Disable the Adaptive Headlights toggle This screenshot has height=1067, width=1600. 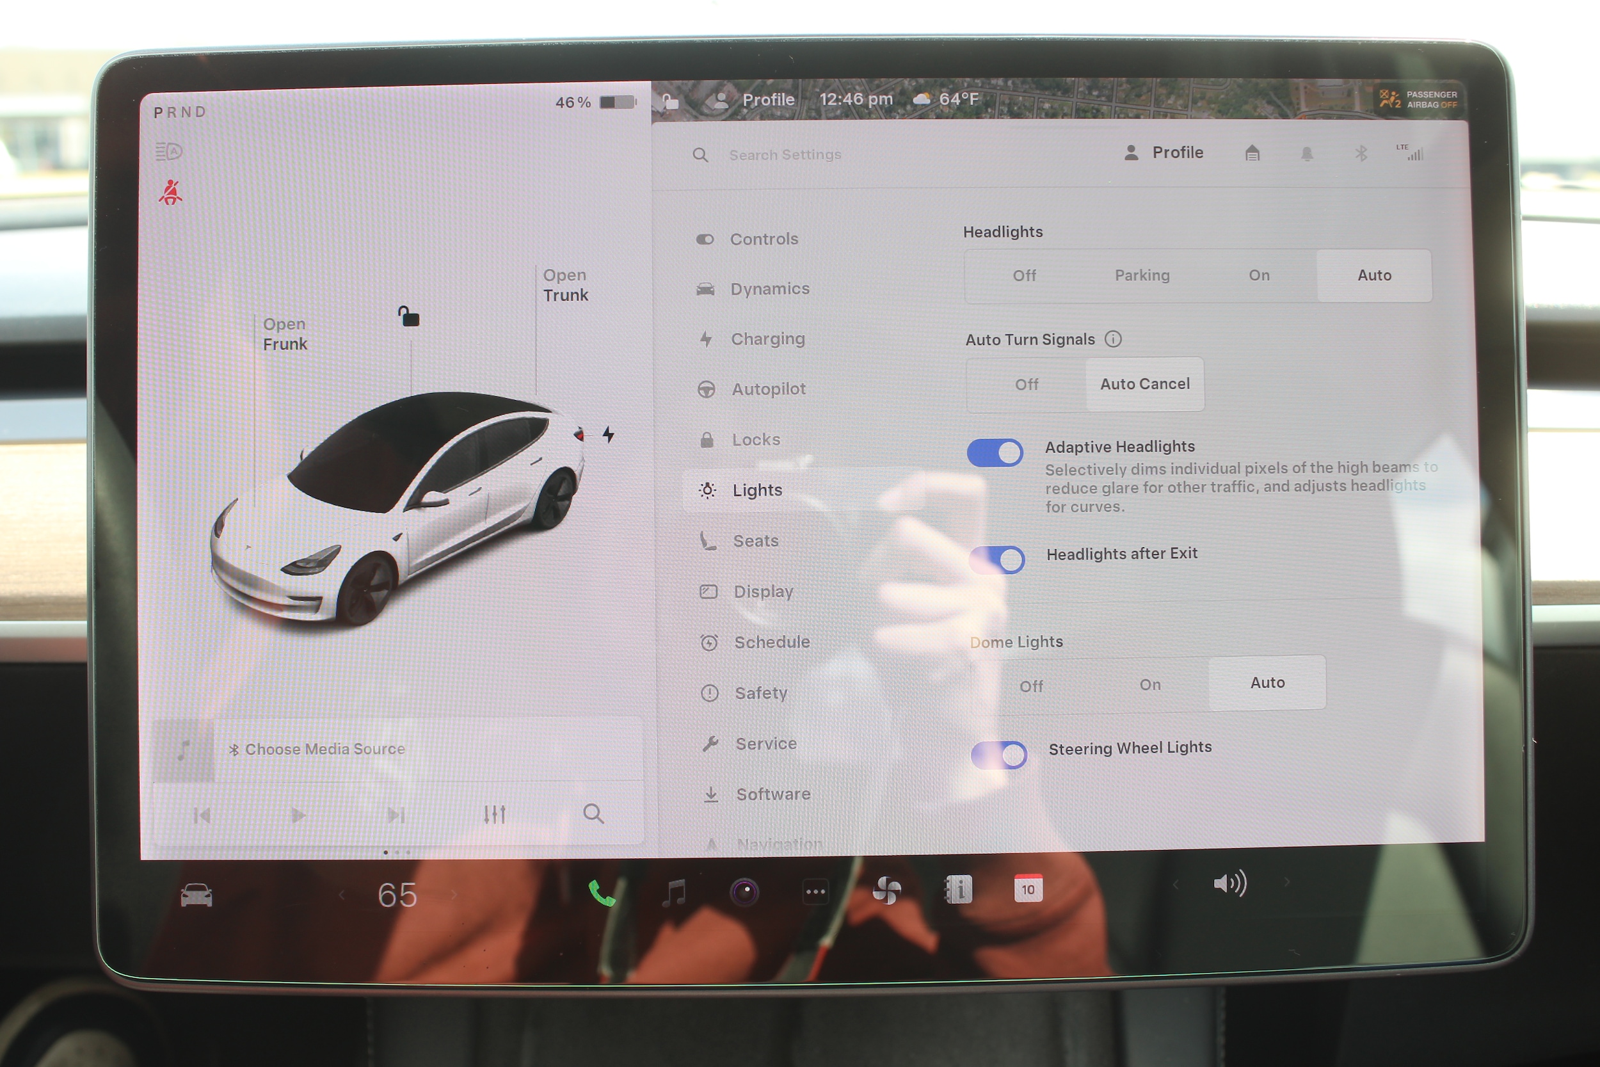995,453
